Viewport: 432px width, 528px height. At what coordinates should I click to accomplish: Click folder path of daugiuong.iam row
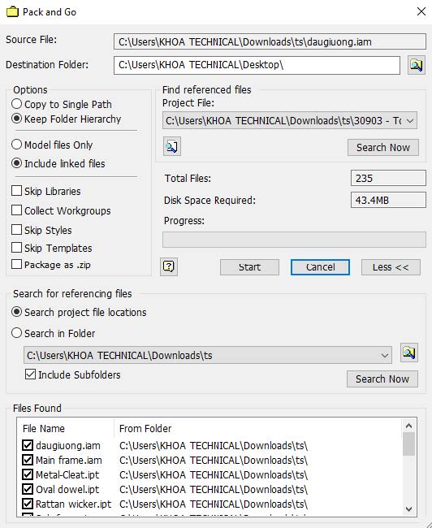(214, 445)
